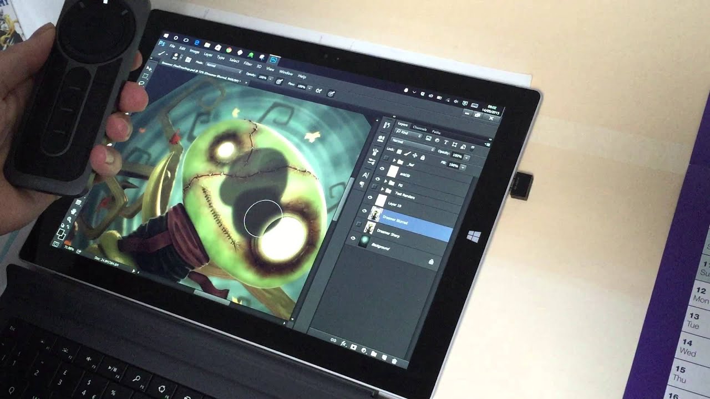Open brush Flow dropdown in options bar
710x399 pixels.
pyautogui.click(x=310, y=88)
